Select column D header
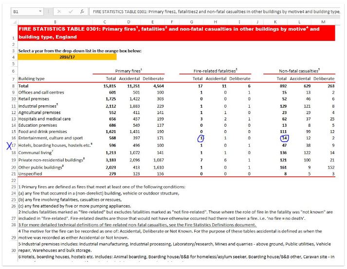The image size is (347, 269). point(128,22)
